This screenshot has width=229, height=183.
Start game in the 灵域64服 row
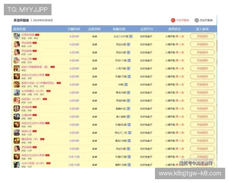pos(202,100)
